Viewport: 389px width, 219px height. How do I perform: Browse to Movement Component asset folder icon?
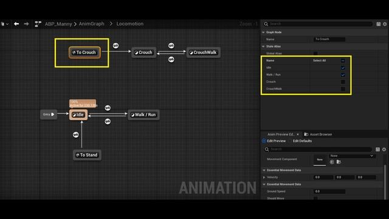pyautogui.click(x=339, y=162)
